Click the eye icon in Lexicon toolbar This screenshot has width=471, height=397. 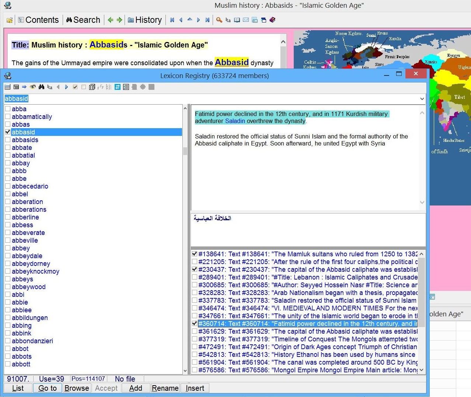click(33, 87)
